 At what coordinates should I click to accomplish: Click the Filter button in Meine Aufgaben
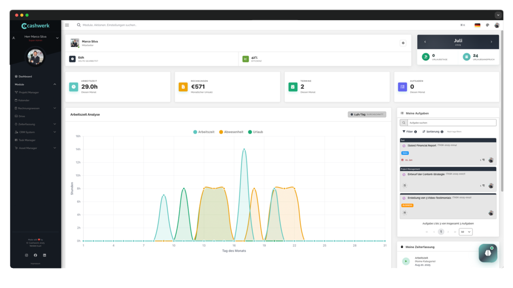pos(409,131)
